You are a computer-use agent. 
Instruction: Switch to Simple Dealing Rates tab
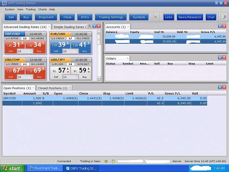70,27
